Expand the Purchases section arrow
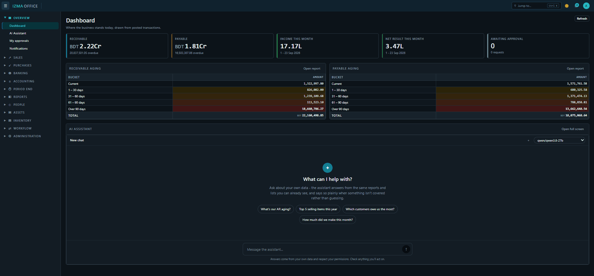 [x=5, y=65]
